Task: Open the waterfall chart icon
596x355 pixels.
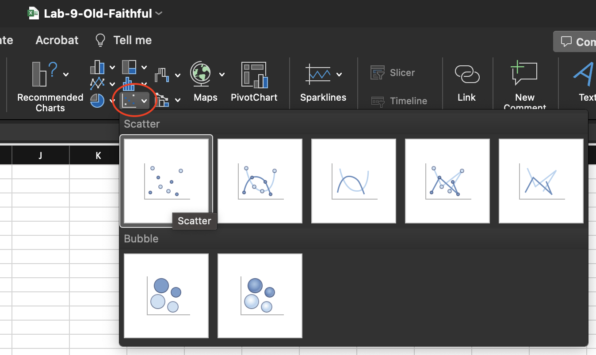Action: click(163, 75)
